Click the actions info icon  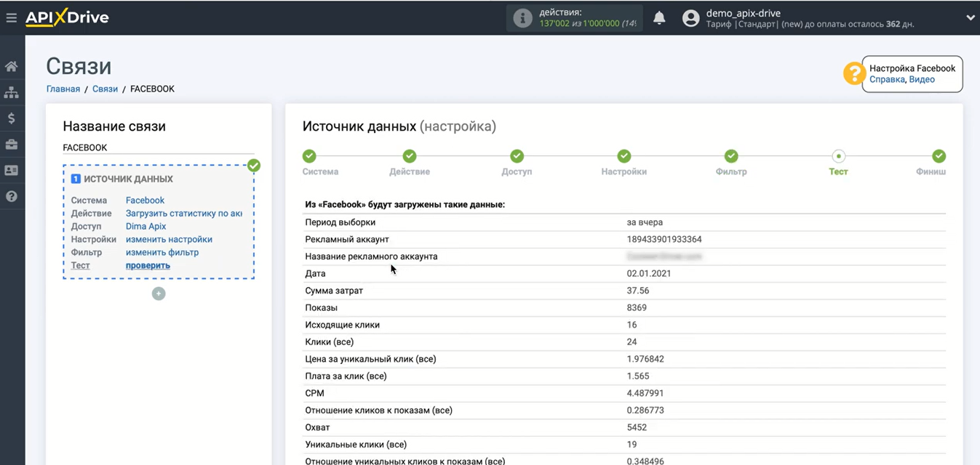click(x=522, y=19)
